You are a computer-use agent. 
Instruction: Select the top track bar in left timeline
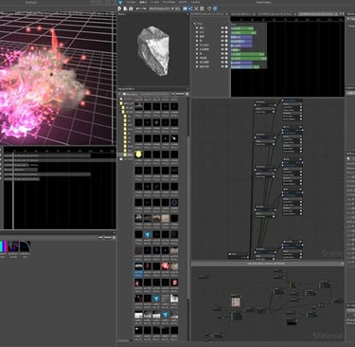[x=47, y=155]
